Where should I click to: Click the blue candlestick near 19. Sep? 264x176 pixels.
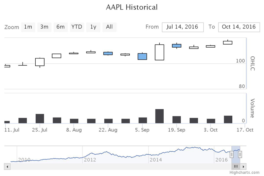177,46
